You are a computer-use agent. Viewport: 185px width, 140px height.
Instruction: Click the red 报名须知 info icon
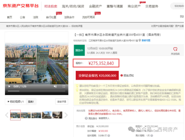122,75
